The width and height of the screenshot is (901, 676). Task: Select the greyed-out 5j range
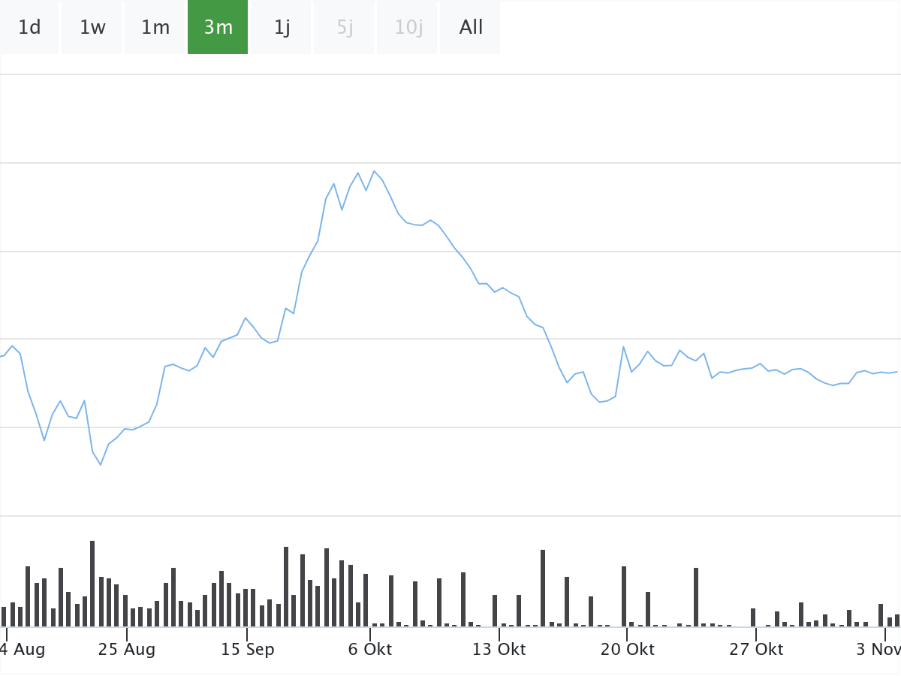pos(345,28)
